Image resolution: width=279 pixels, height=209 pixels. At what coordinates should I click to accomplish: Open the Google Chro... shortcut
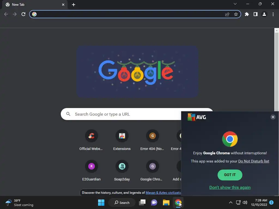coord(152,171)
